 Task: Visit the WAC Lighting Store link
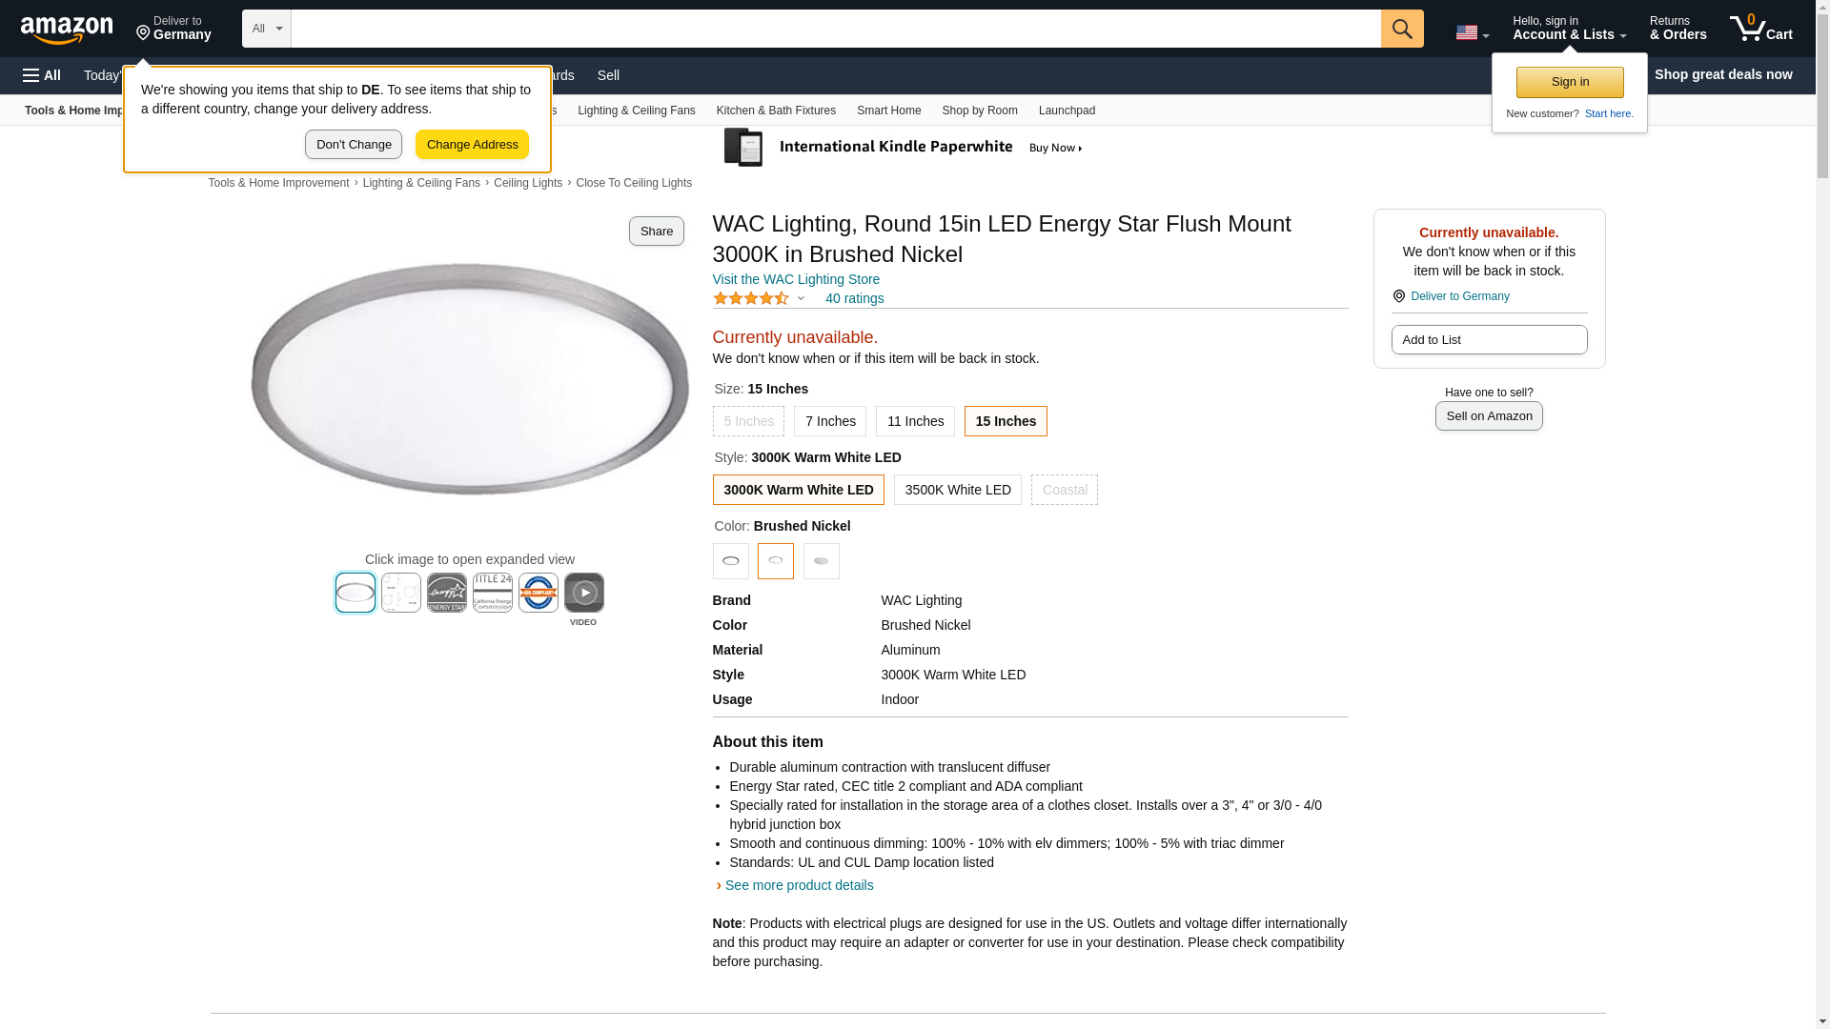(795, 279)
